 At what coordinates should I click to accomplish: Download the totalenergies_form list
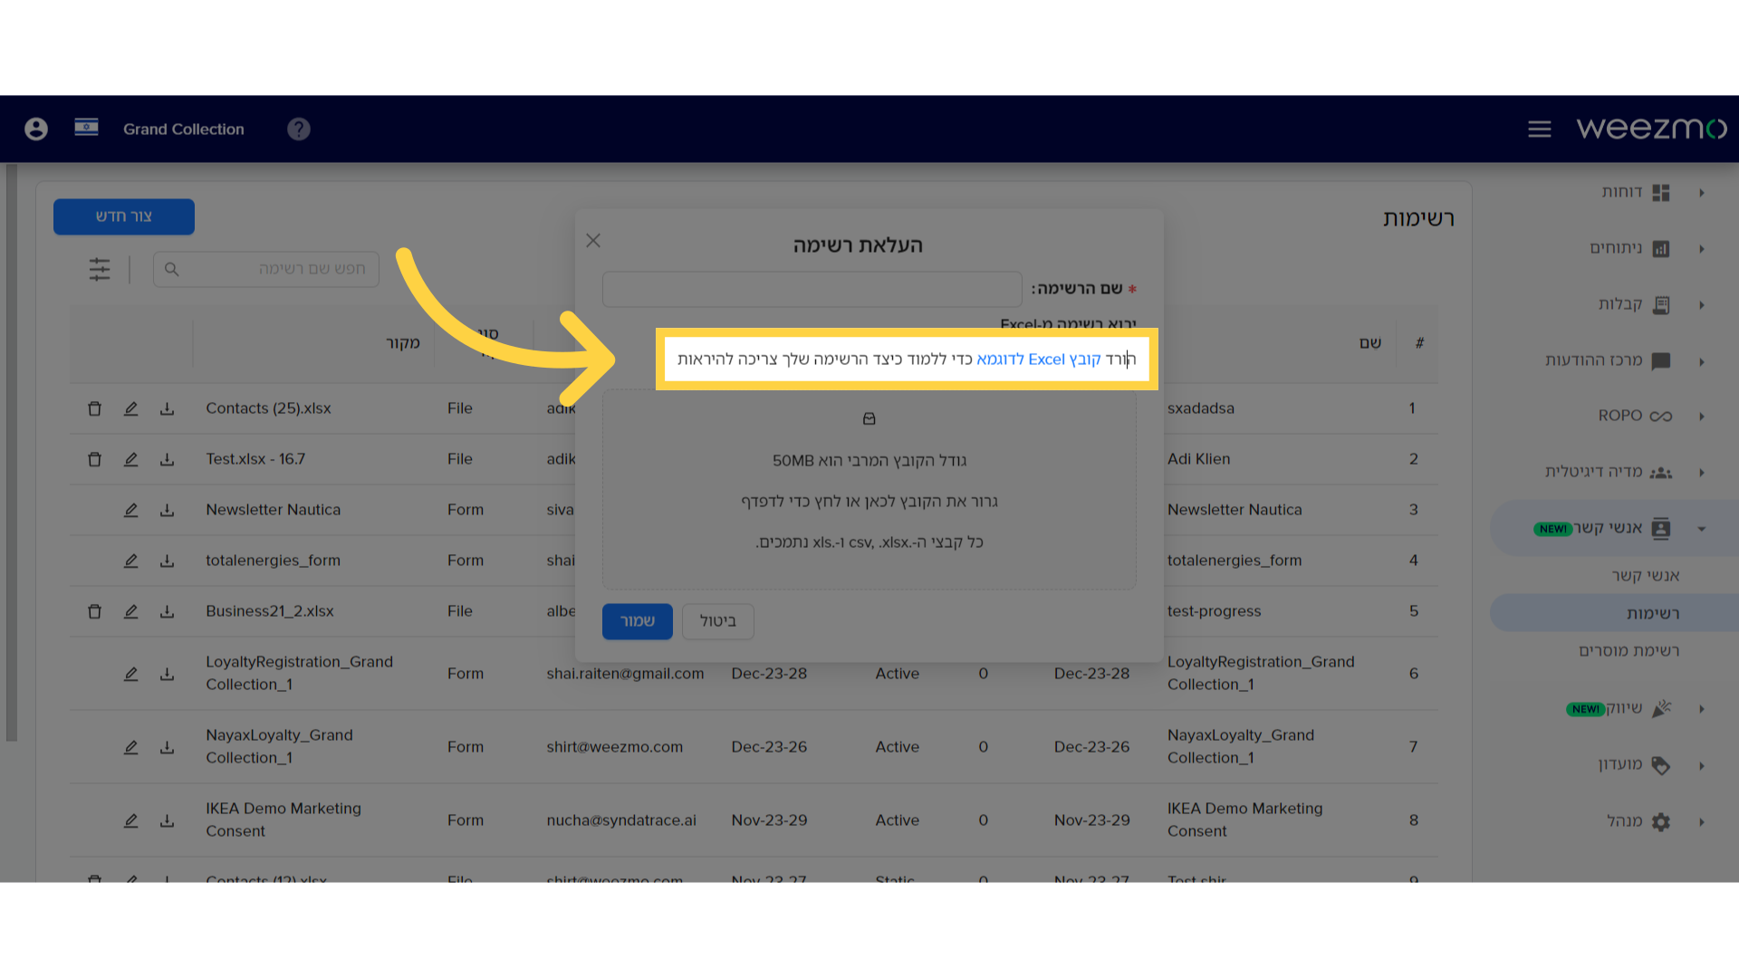tap(167, 561)
